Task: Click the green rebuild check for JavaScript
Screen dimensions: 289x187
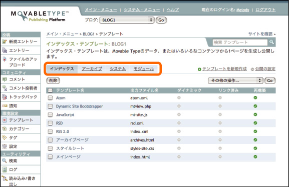Action: 255,114
